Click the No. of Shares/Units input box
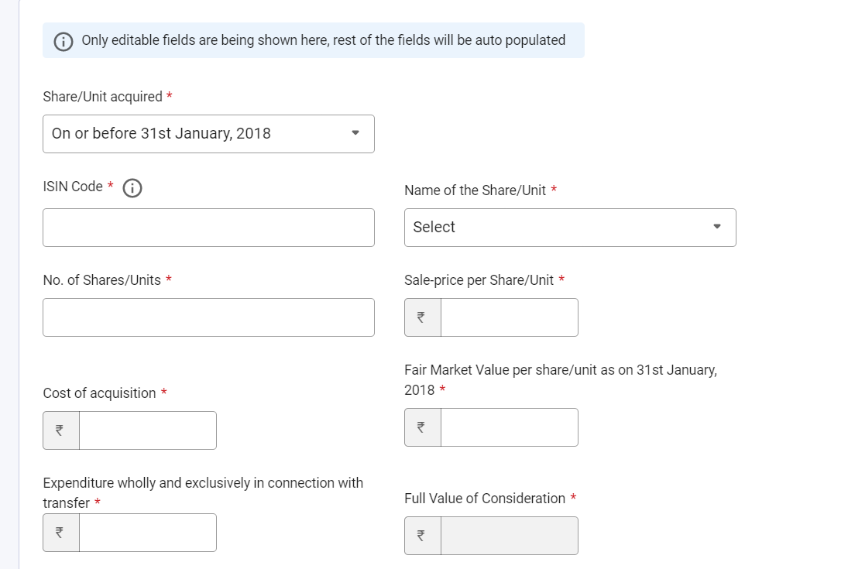This screenshot has width=848, height=569. (209, 317)
